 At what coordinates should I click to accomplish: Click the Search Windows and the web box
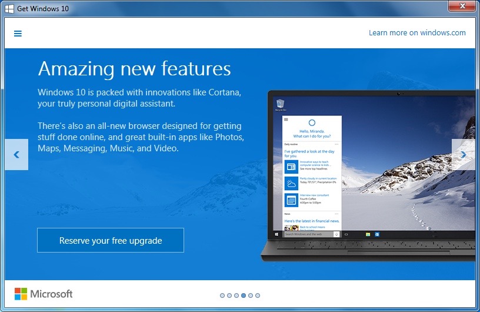[309, 234]
